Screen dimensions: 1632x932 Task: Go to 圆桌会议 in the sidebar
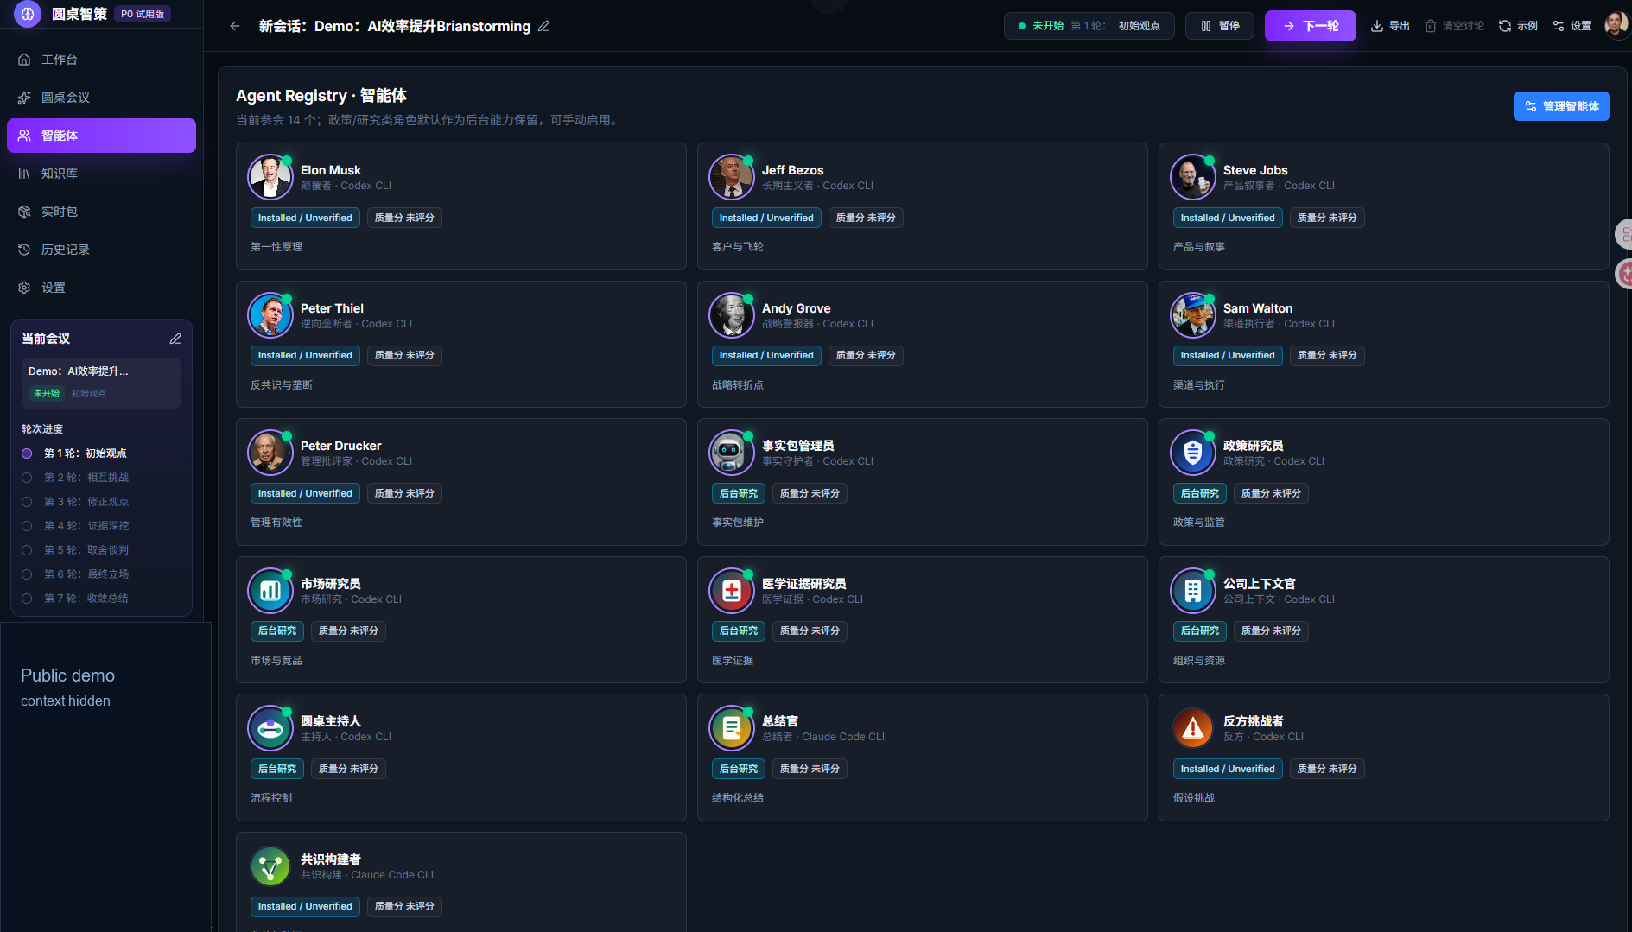point(101,98)
